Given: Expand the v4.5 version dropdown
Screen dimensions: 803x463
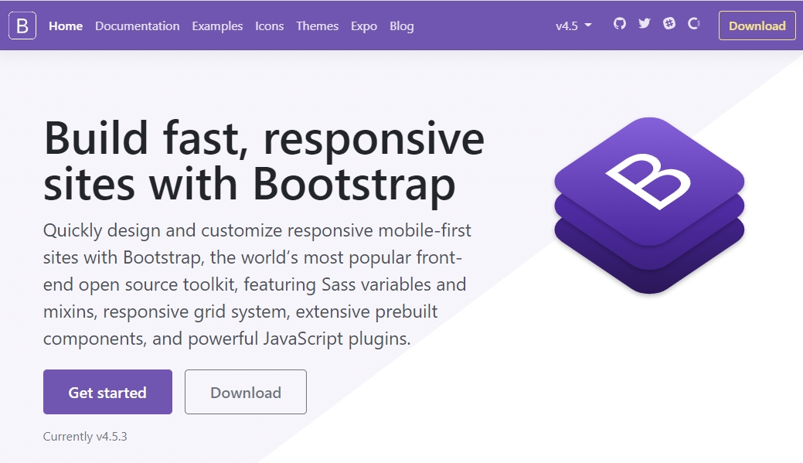Looking at the screenshot, I should pyautogui.click(x=573, y=26).
